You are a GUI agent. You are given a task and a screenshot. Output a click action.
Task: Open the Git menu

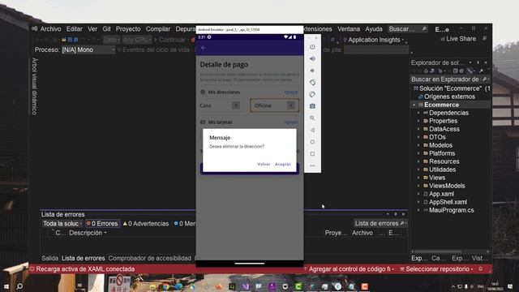106,29
